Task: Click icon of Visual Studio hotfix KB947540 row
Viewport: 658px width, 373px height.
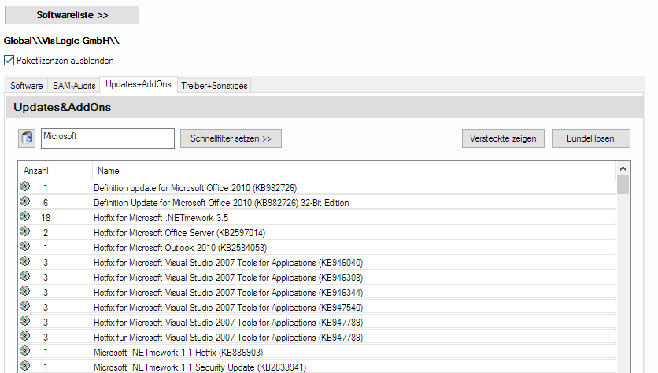Action: (24, 306)
